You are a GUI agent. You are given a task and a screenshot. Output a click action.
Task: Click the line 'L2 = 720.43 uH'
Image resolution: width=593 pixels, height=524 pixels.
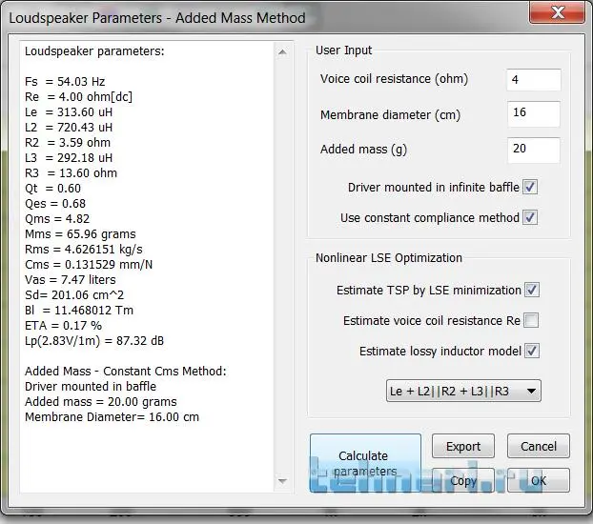(69, 127)
